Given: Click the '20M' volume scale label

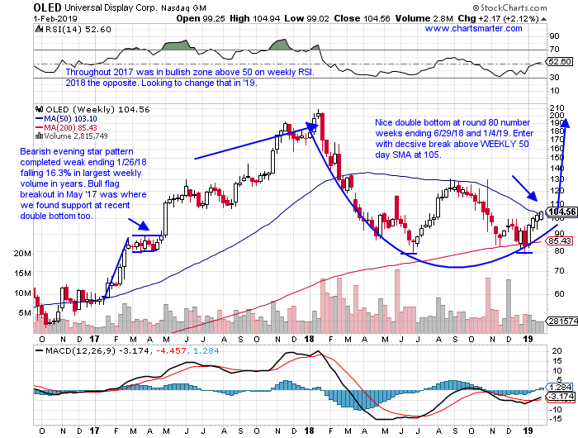Looking at the screenshot, I should (22, 254).
